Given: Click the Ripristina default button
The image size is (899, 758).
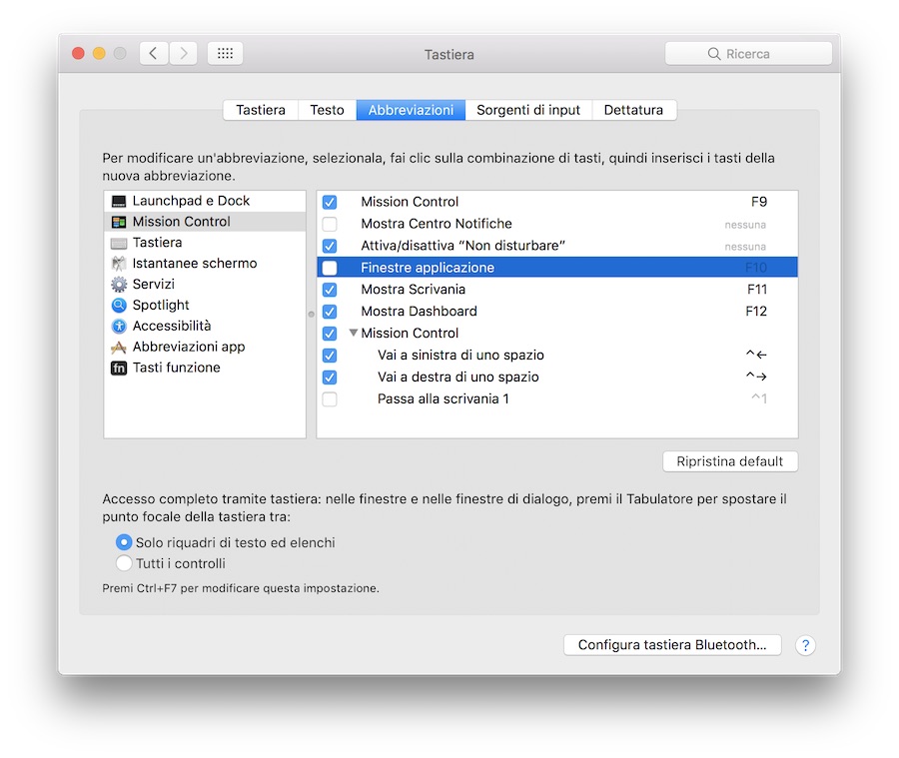Looking at the screenshot, I should tap(730, 461).
